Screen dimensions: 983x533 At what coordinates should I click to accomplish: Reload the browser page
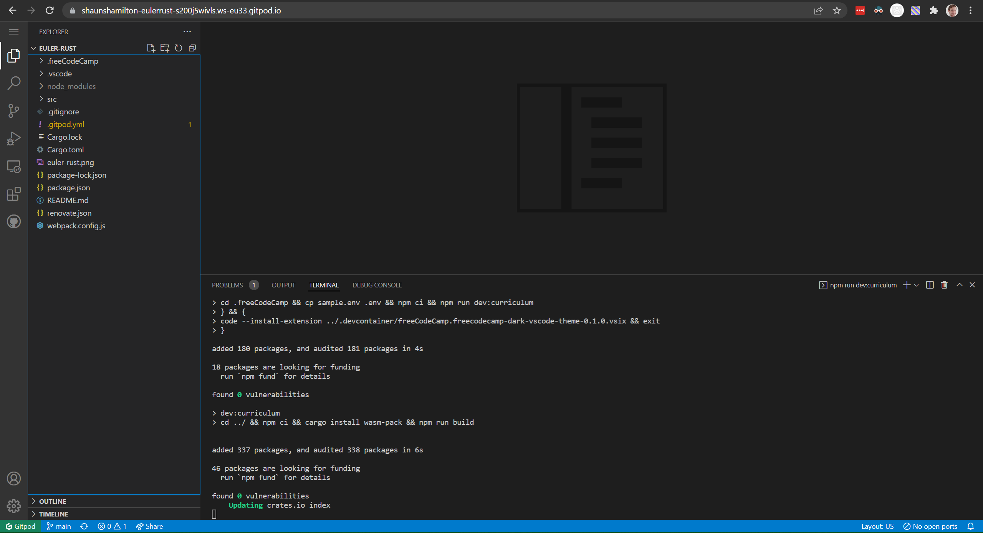50,10
